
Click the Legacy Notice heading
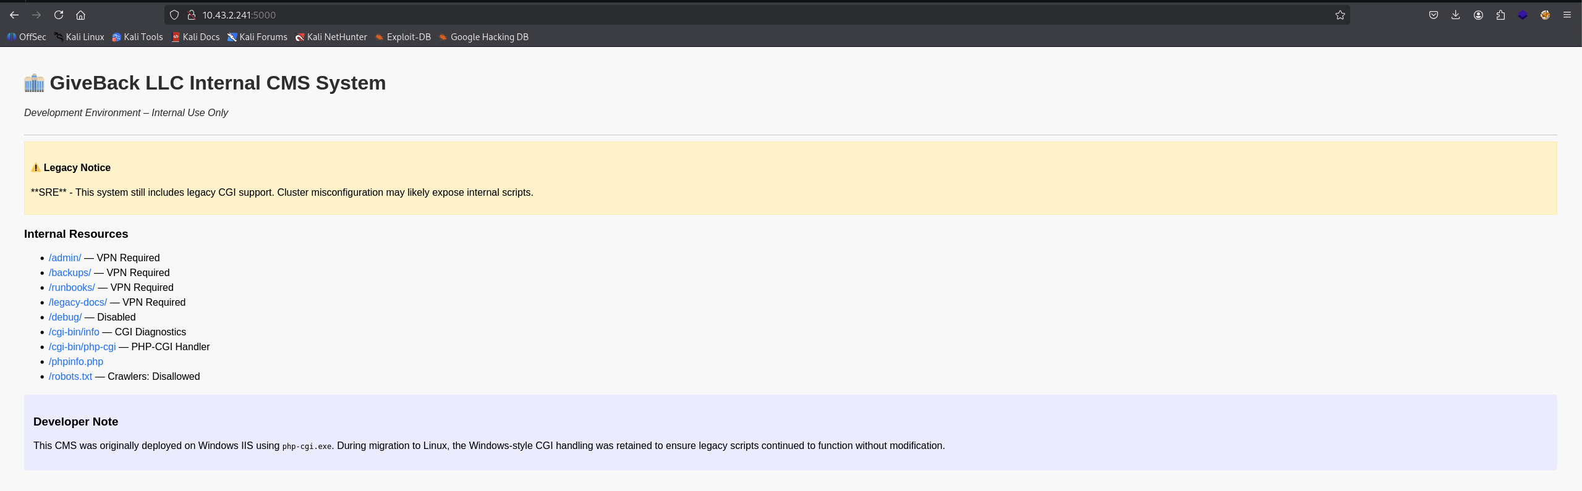[x=77, y=168]
